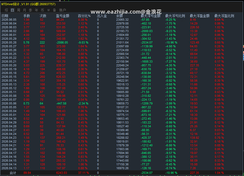Click floating loss -1608.33 on 2026.05.21
244x176 pixels.
click(x=147, y=61)
